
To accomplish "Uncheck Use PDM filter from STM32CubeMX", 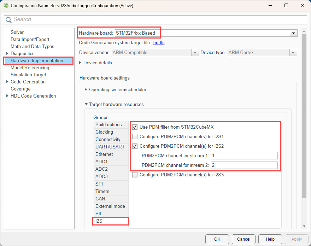I will point(135,127).
